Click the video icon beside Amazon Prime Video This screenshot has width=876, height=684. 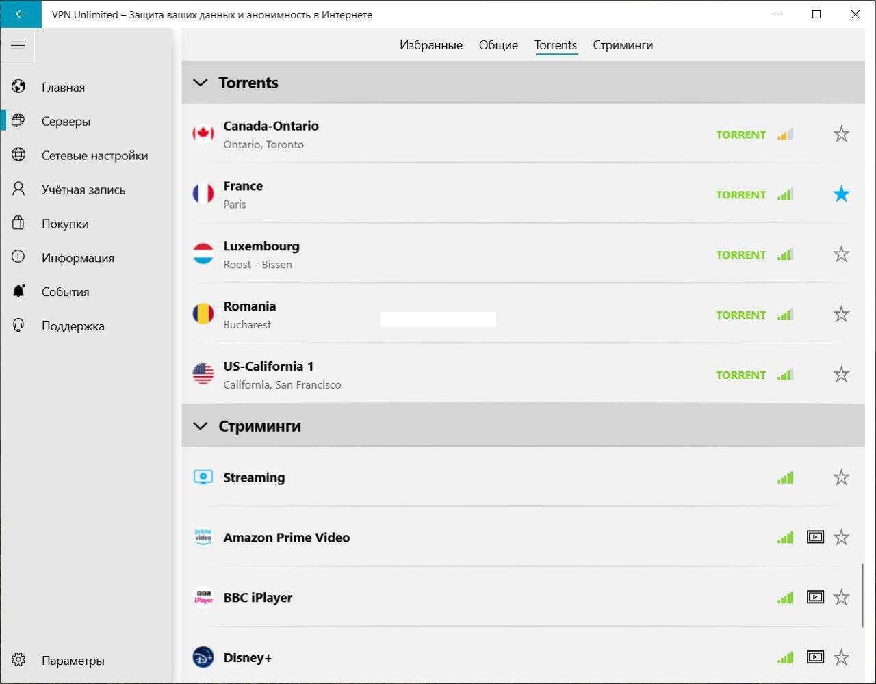pyautogui.click(x=815, y=537)
